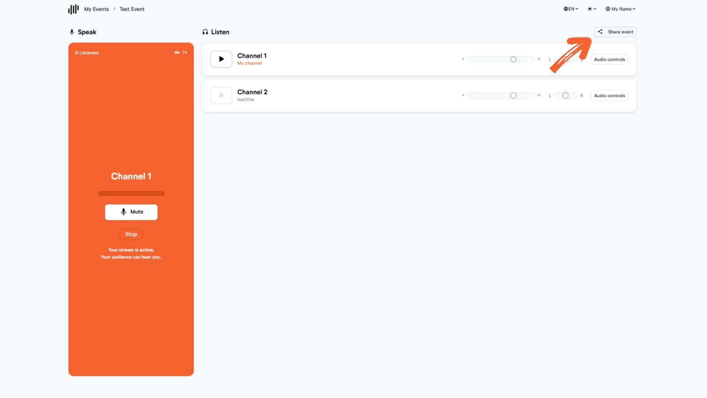Open the Test Event breadcrumb
This screenshot has width=707, height=398.
[x=132, y=9]
